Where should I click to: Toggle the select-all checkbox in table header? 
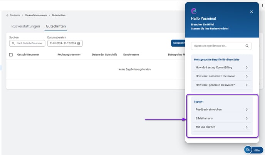pyautogui.click(x=11, y=55)
